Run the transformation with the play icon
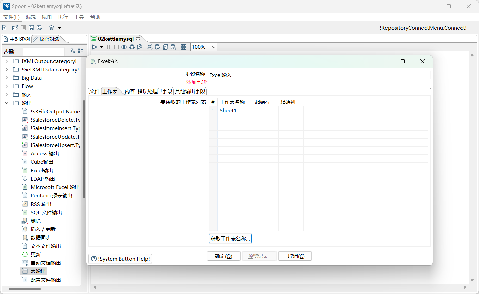The width and height of the screenshot is (479, 294). (x=95, y=47)
